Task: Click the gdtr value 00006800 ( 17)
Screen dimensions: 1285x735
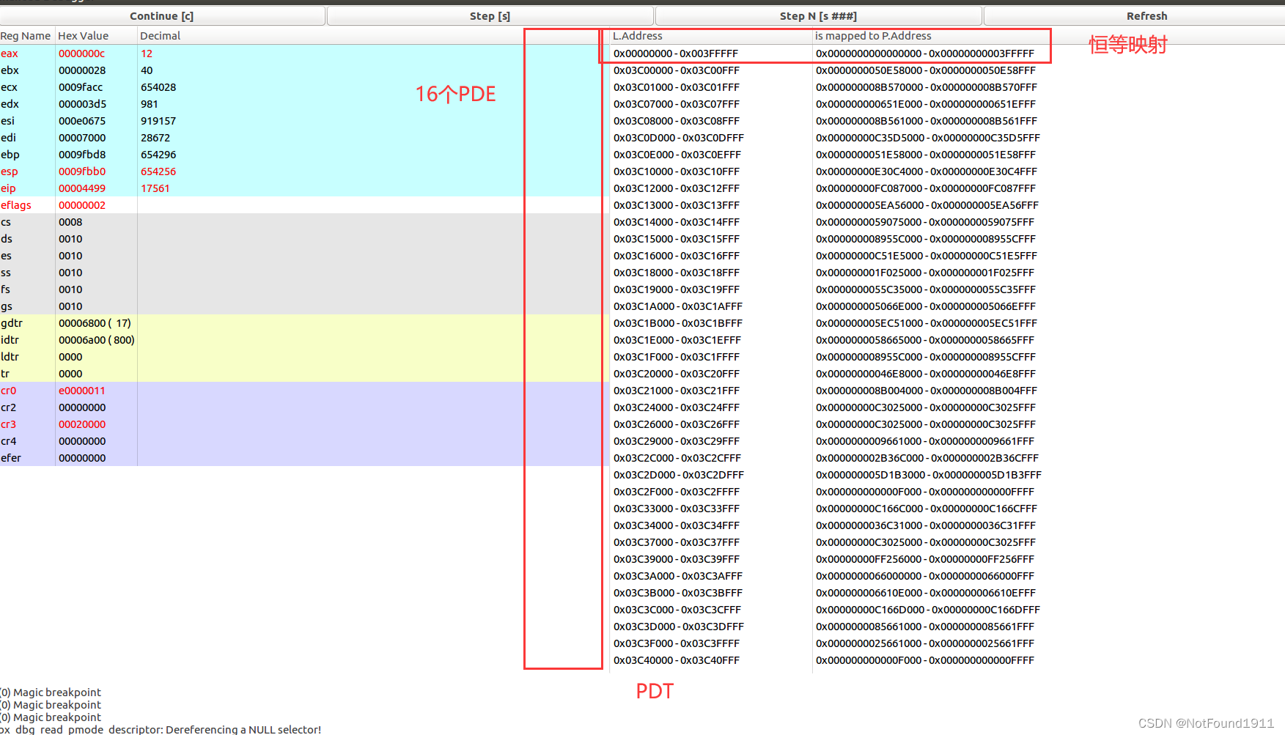Action: pos(95,323)
